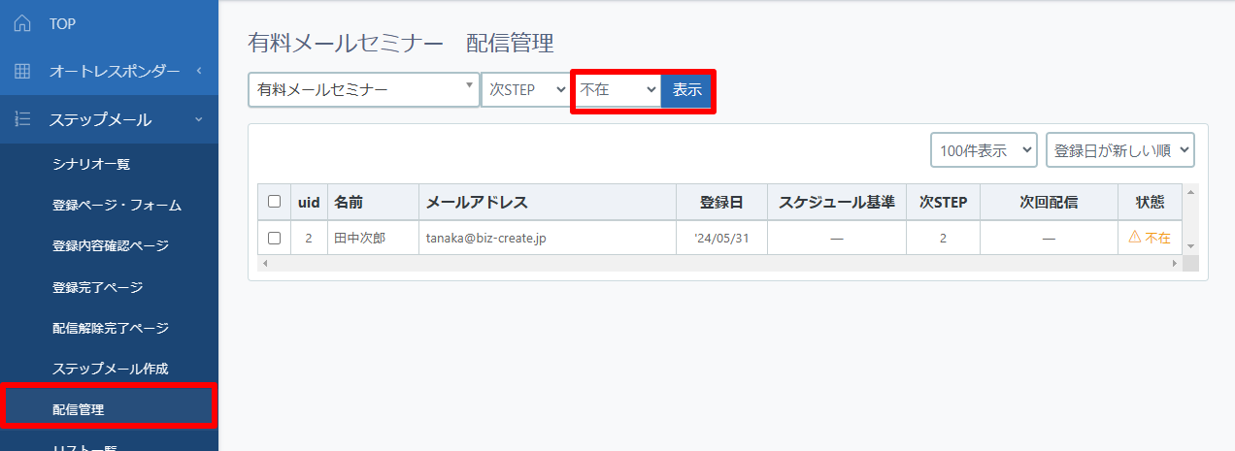This screenshot has width=1235, height=451.
Task: Click the uid 2 link in table
Action: coord(309,238)
